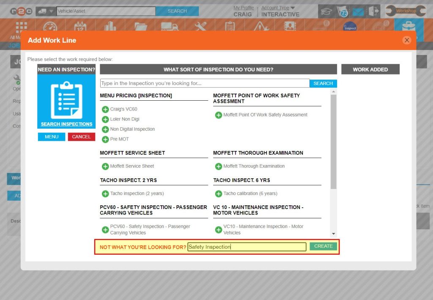Click the inspection search text field
Screen dimensions: 433x300
coord(203,83)
